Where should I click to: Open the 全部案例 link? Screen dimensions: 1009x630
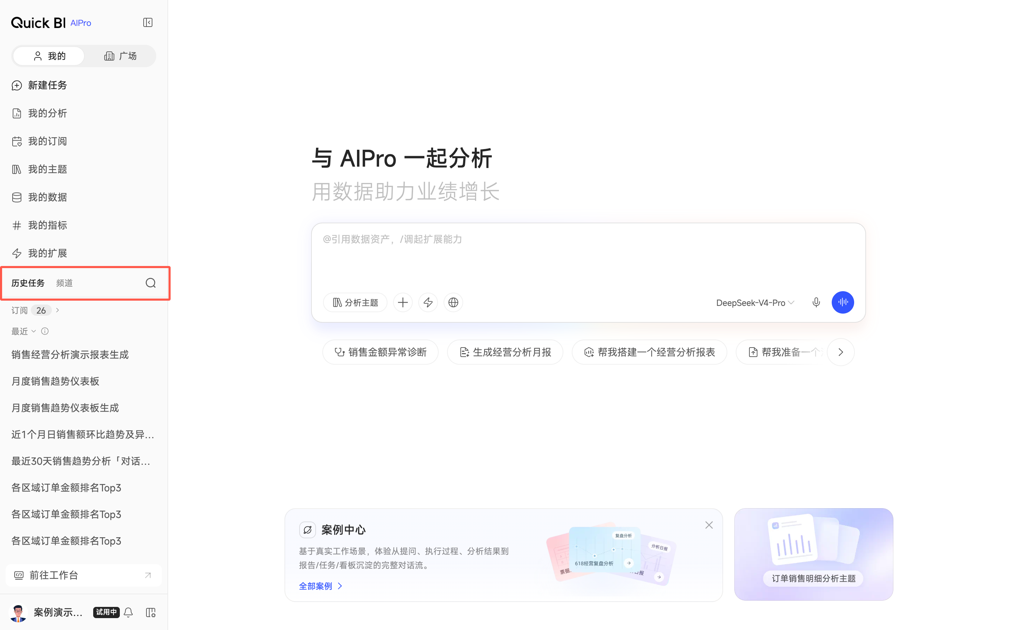pyautogui.click(x=320, y=586)
